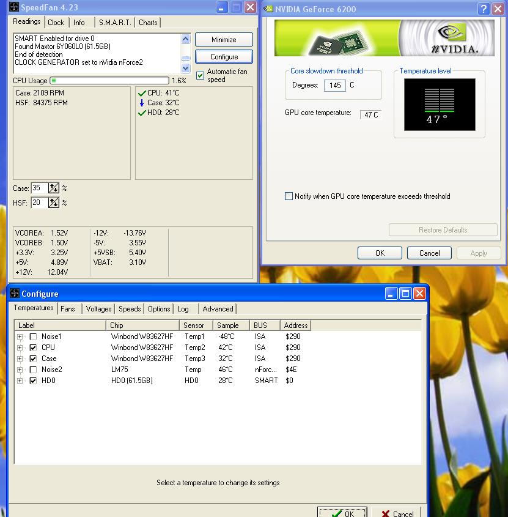508x517 pixels.
Task: Switch to the Speeds tab in Configure
Action: [x=130, y=309]
